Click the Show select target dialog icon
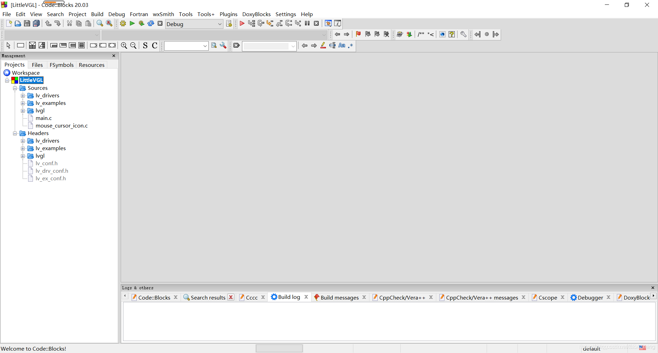This screenshot has width=658, height=353. tap(229, 23)
